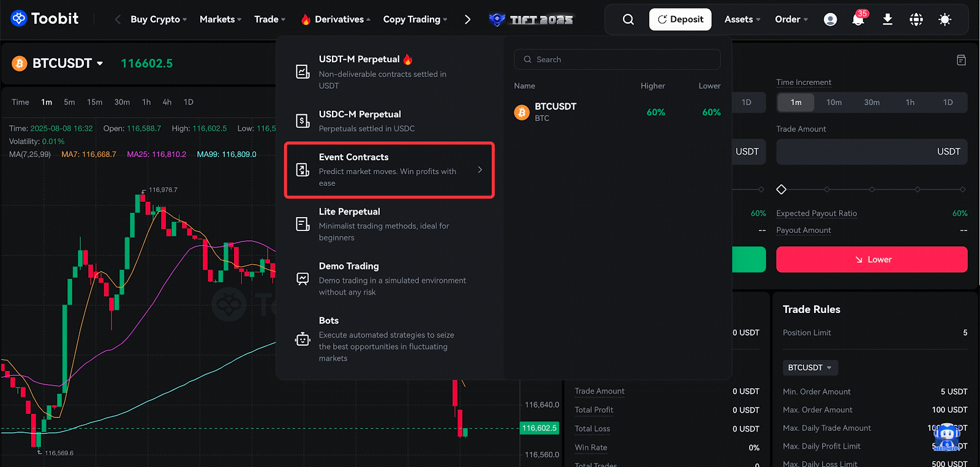The image size is (980, 467).
Task: Select 1D time increment in right panel
Action: (x=948, y=102)
